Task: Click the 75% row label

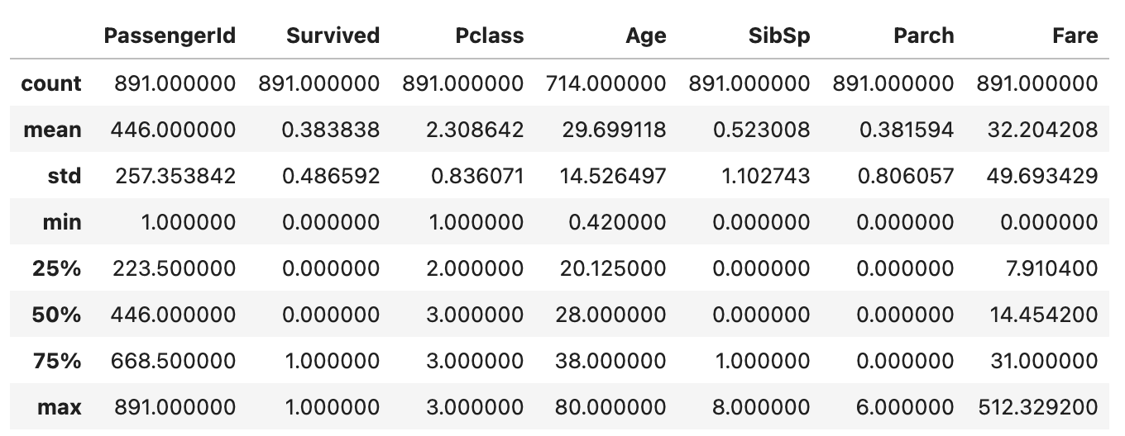Action: tap(58, 361)
